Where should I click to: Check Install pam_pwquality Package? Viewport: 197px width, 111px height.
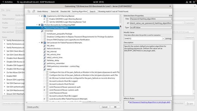[x=42, y=34]
